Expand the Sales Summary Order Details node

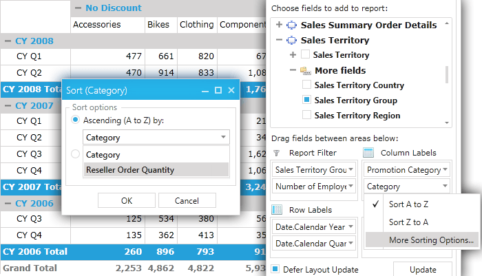[x=279, y=25]
